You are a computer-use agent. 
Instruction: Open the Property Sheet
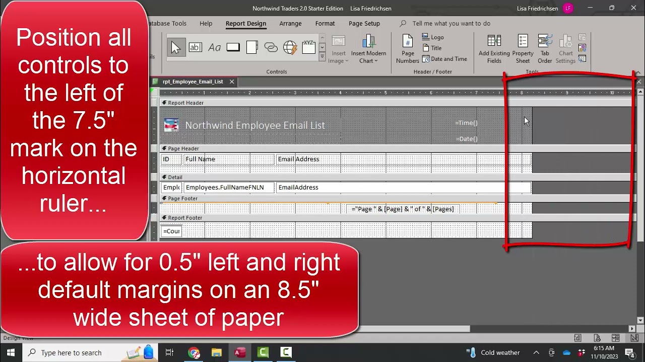click(x=523, y=49)
